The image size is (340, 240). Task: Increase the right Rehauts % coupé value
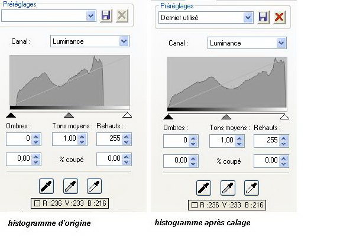tap(283, 158)
